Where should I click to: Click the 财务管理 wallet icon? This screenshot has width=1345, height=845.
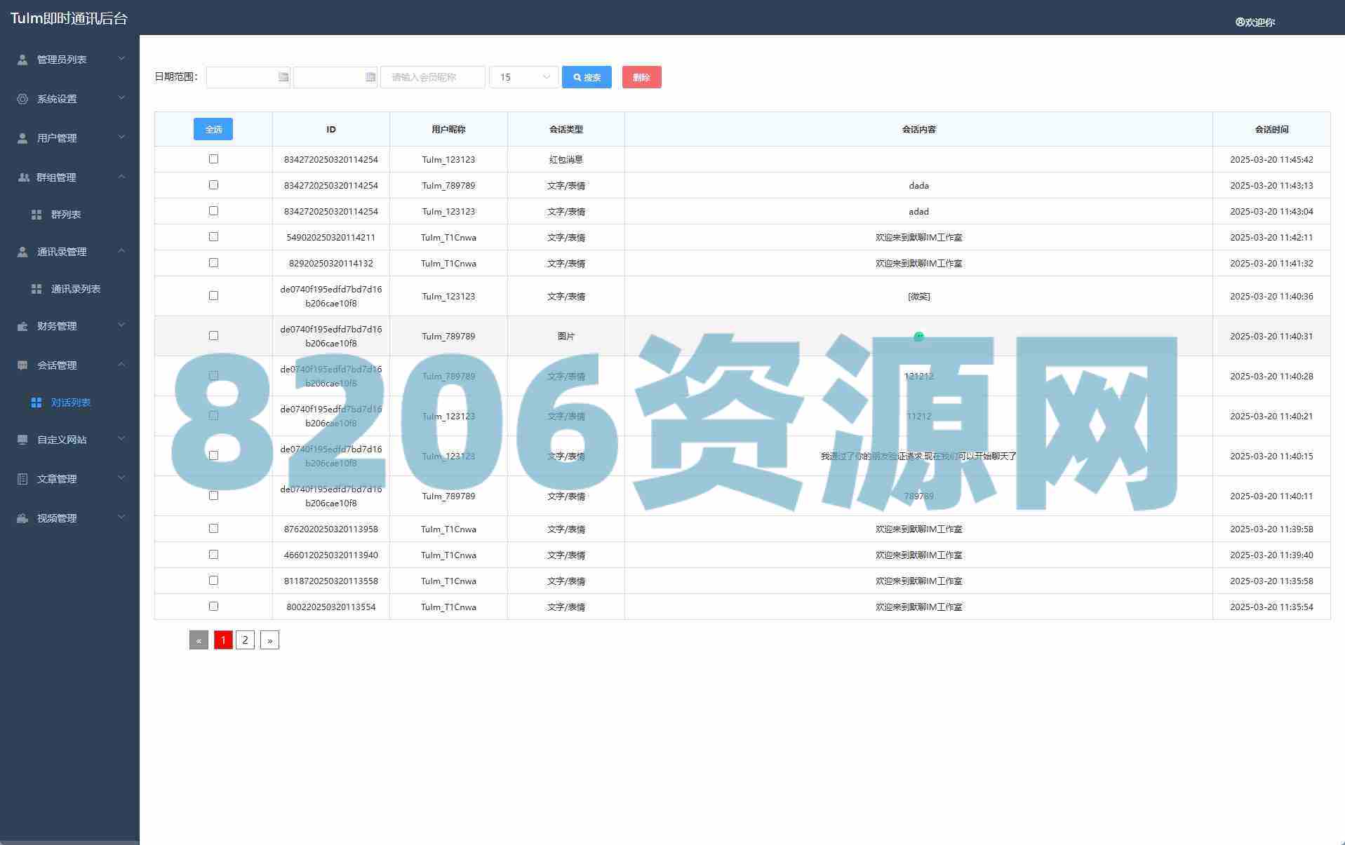tap(22, 326)
